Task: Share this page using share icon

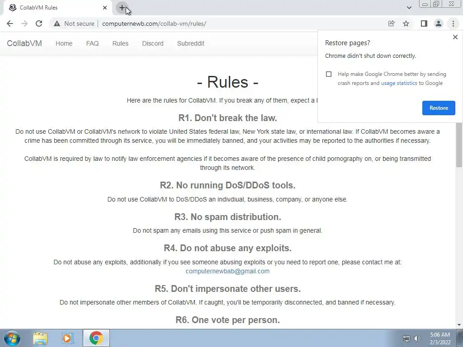Action: (x=391, y=23)
